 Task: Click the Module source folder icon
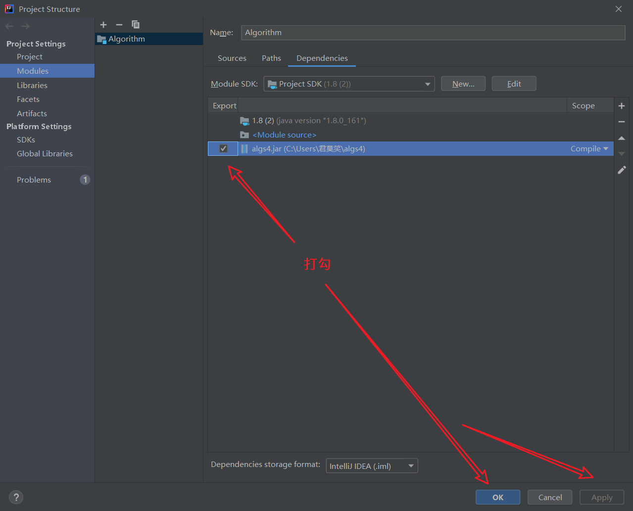click(x=244, y=135)
